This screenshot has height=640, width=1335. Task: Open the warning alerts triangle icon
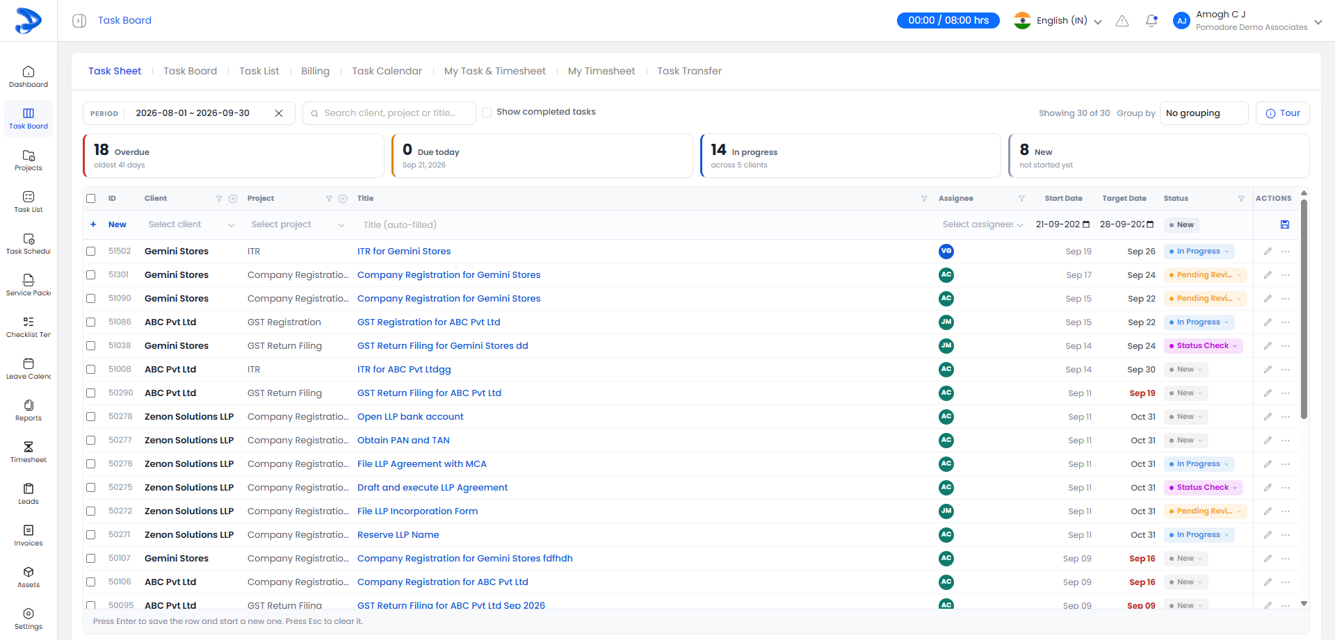pos(1122,21)
